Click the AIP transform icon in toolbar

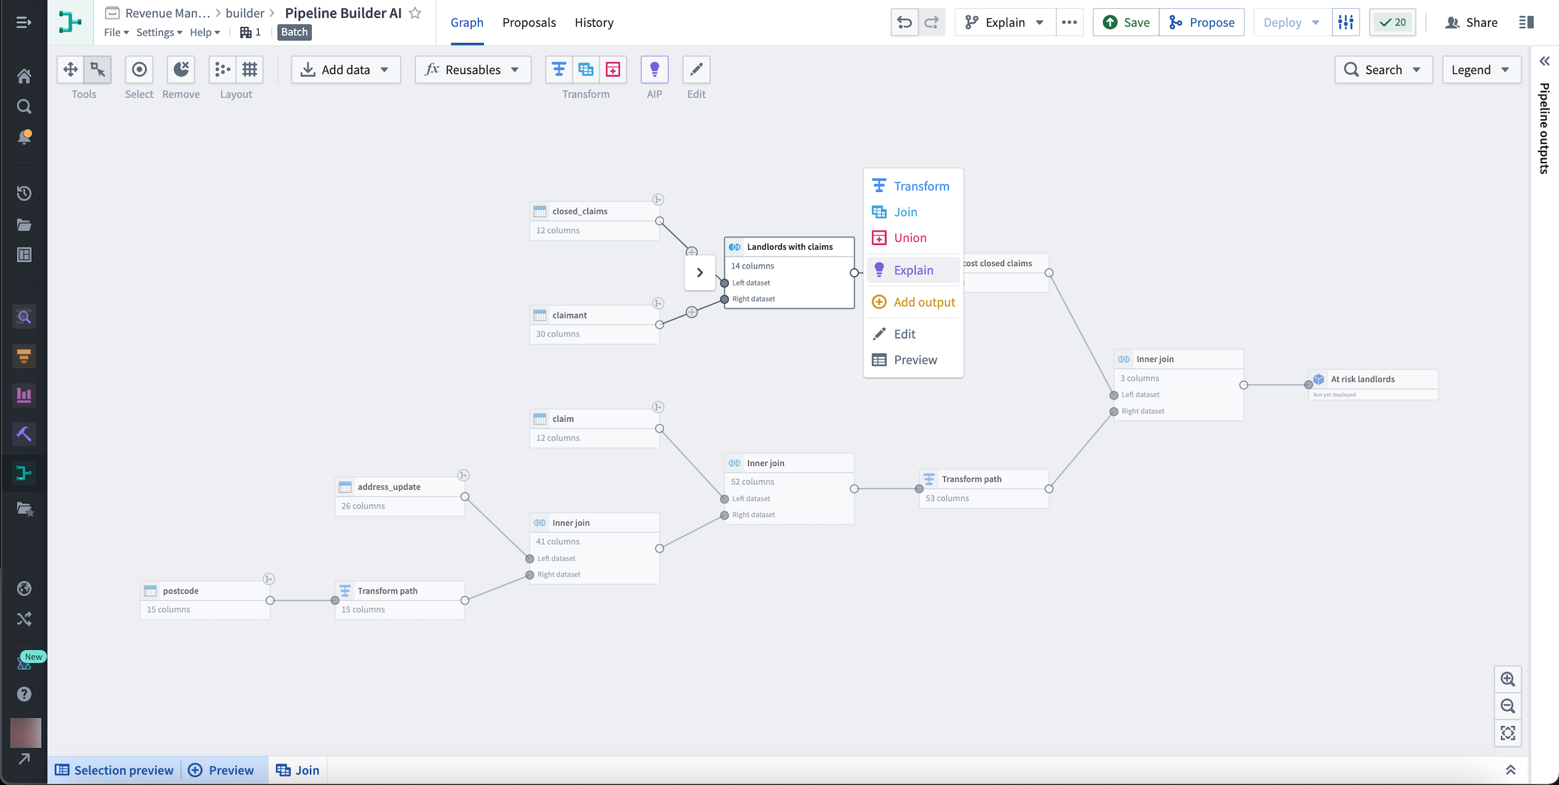pos(654,69)
